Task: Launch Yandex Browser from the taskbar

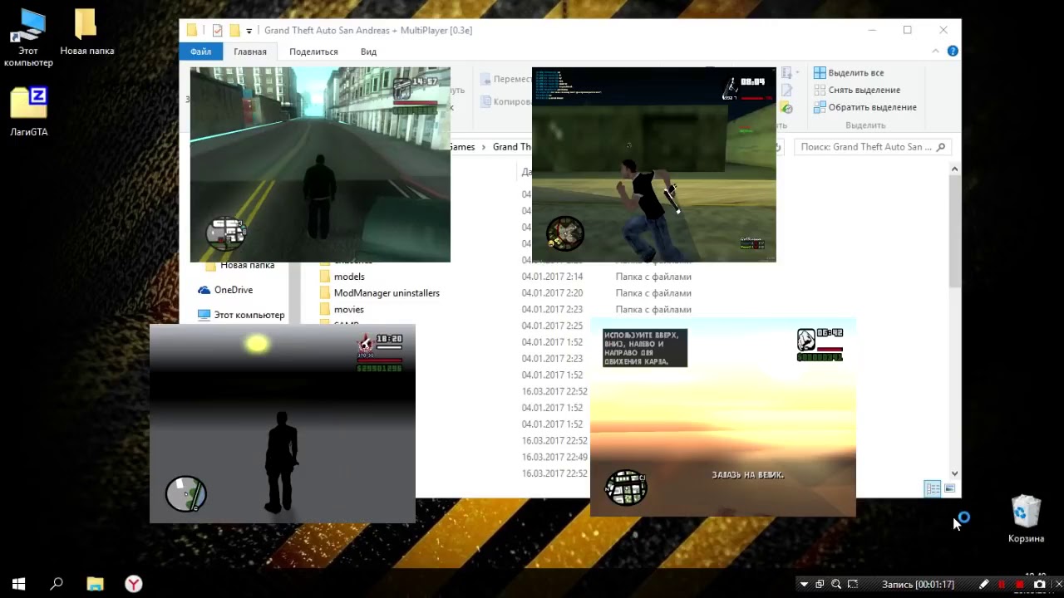Action: point(133,584)
